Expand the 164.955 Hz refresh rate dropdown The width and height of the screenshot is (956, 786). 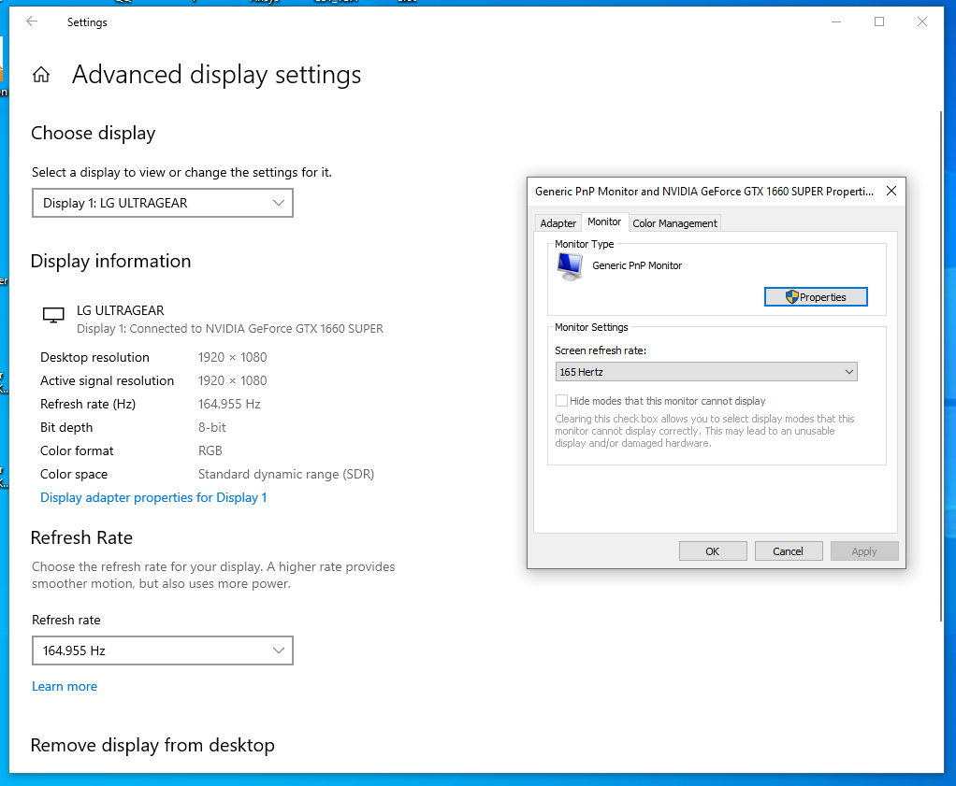[x=162, y=650]
